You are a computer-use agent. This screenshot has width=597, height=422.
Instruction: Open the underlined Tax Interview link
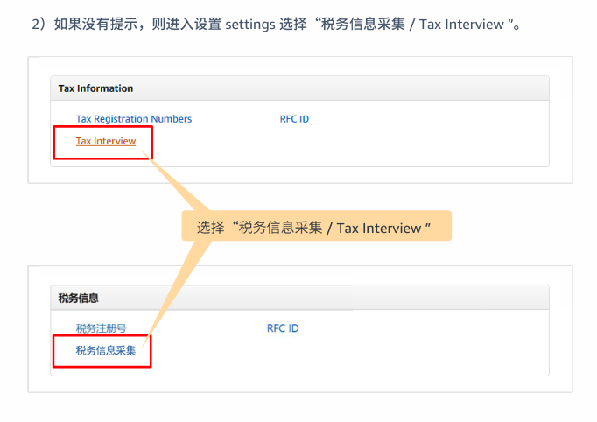(106, 142)
